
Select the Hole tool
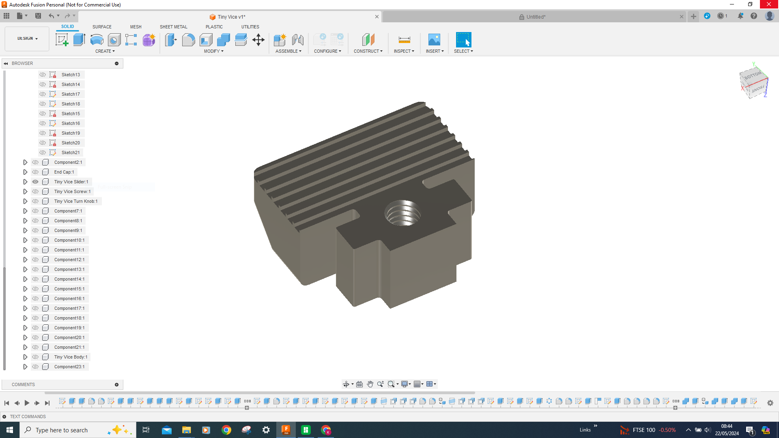pos(114,40)
